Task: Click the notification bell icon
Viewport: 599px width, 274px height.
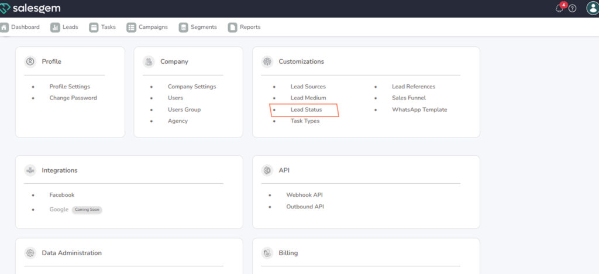Action: tap(559, 8)
